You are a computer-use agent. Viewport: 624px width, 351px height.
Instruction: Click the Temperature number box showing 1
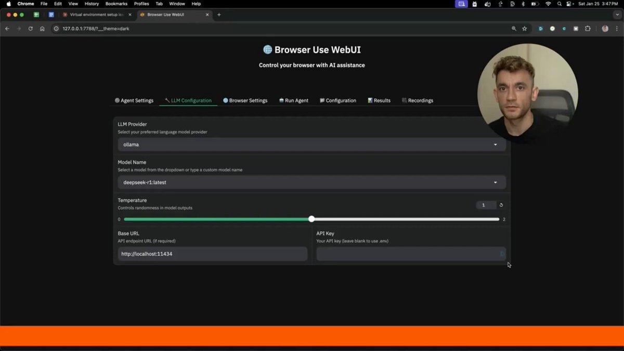pos(486,205)
